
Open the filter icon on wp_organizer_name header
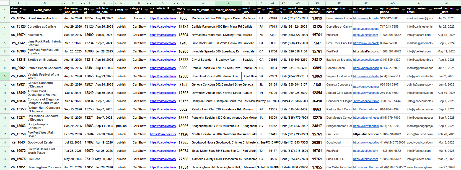click(x=350, y=10)
